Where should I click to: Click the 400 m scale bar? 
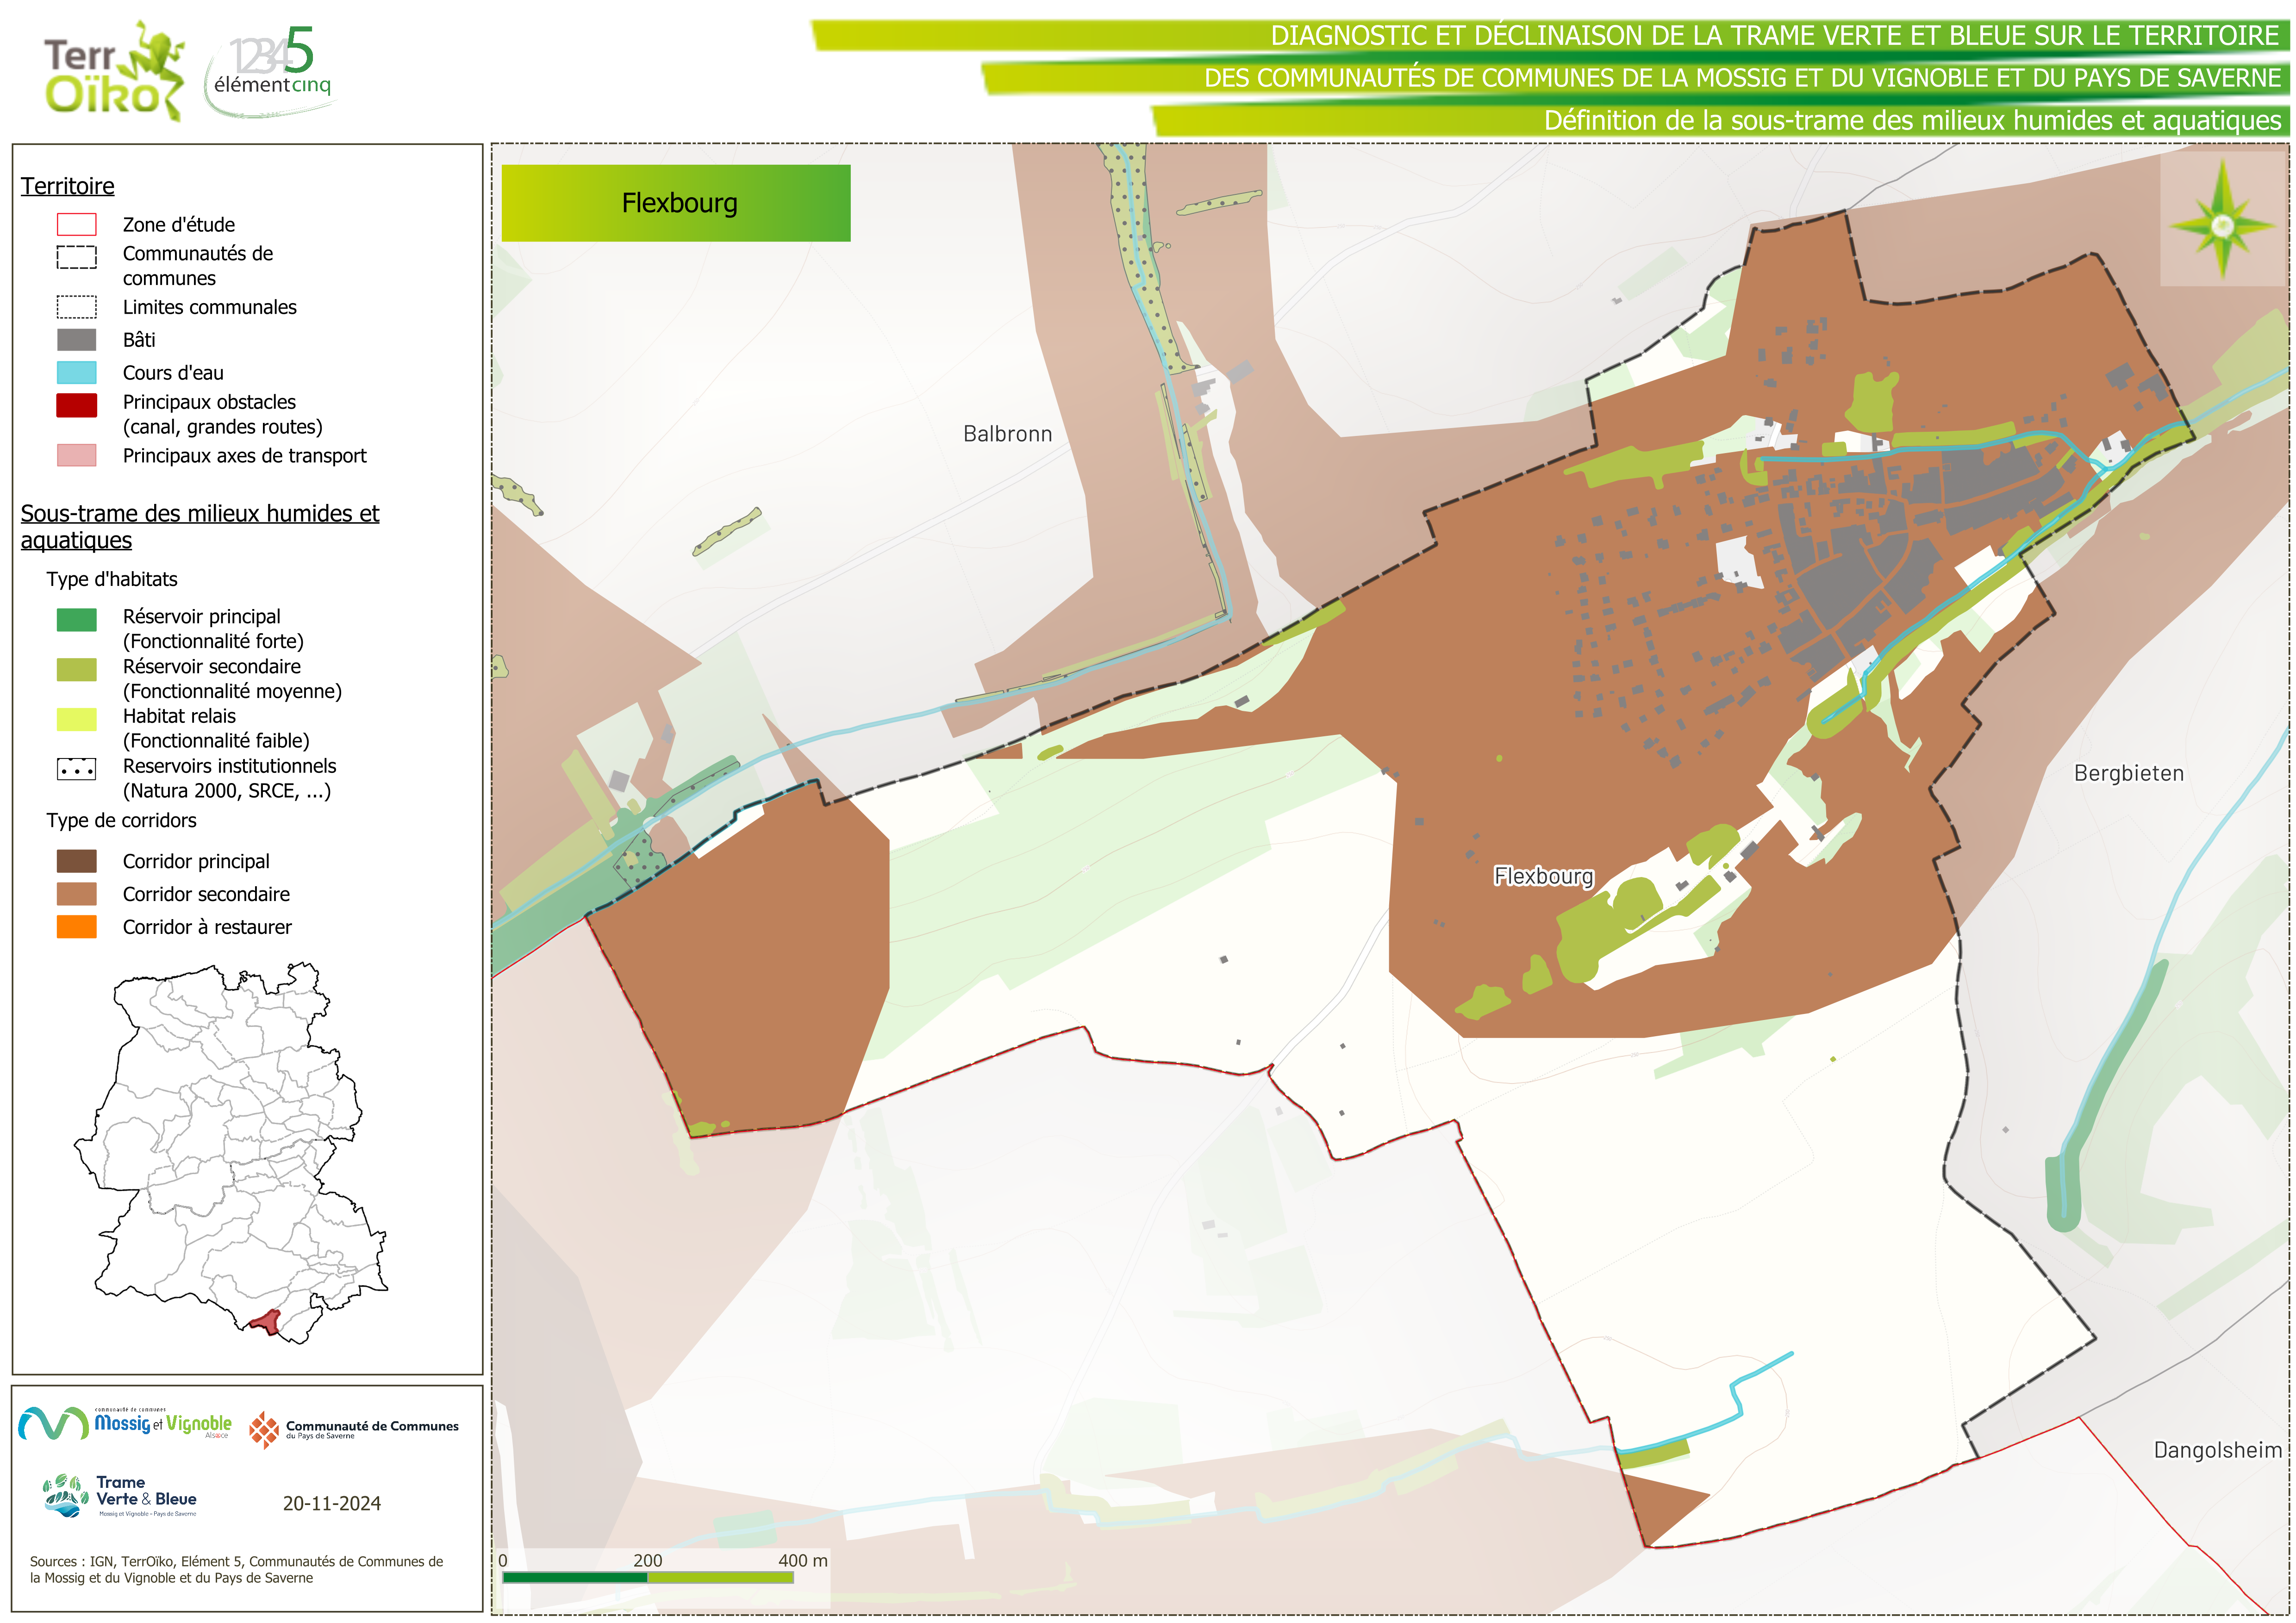[648, 1577]
